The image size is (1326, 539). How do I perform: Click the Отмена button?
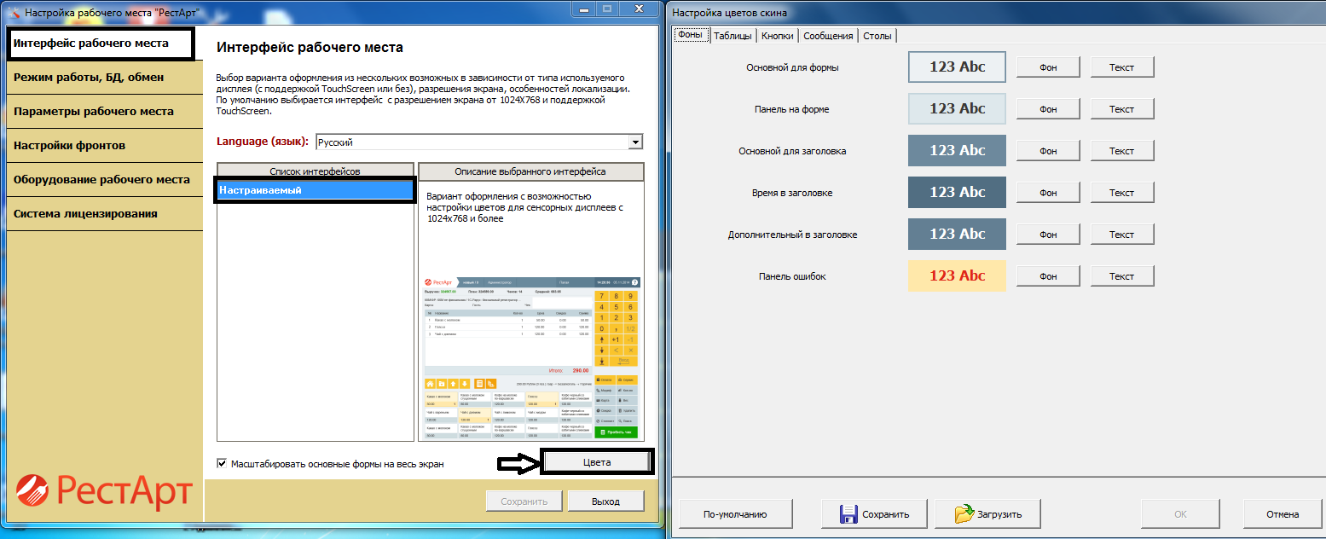click(1282, 514)
